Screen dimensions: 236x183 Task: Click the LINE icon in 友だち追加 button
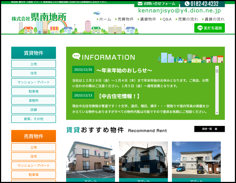tap(200, 28)
